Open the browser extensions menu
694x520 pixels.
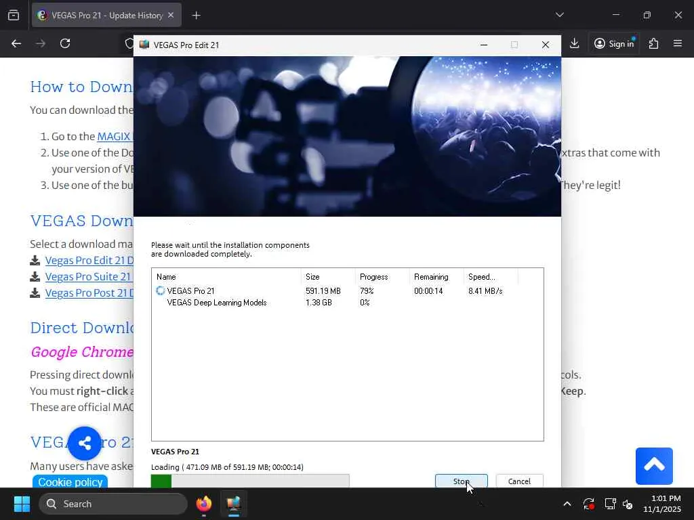pyautogui.click(x=653, y=43)
